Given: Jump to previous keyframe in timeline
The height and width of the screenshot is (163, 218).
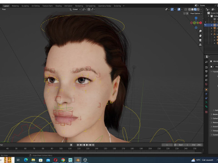Looking at the screenshot, I should (x=81, y=145).
